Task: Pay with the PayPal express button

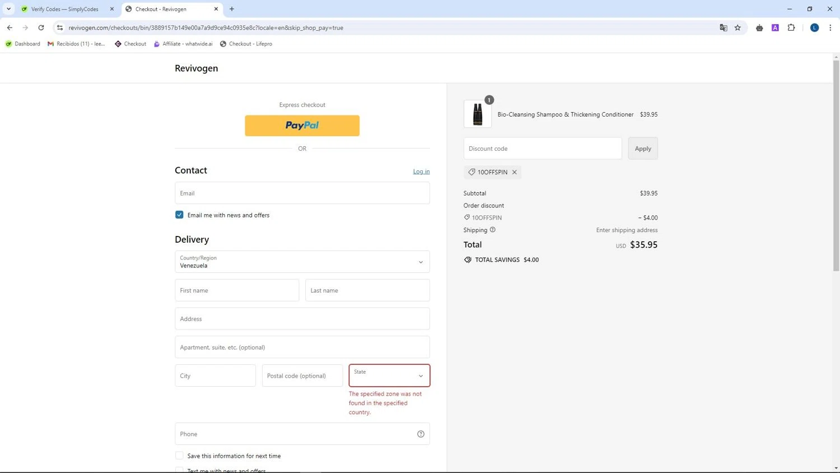Action: (302, 126)
